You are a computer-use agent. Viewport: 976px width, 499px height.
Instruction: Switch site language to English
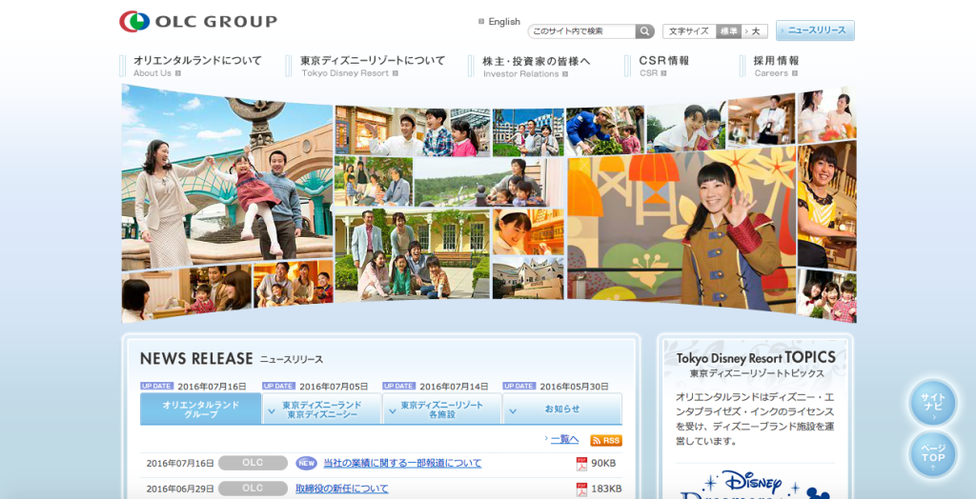click(x=503, y=22)
